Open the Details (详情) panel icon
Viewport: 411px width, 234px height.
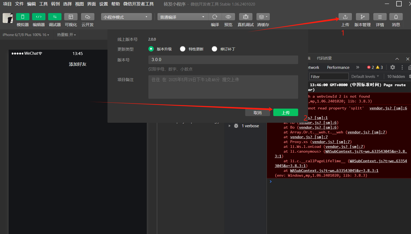tap(380, 17)
